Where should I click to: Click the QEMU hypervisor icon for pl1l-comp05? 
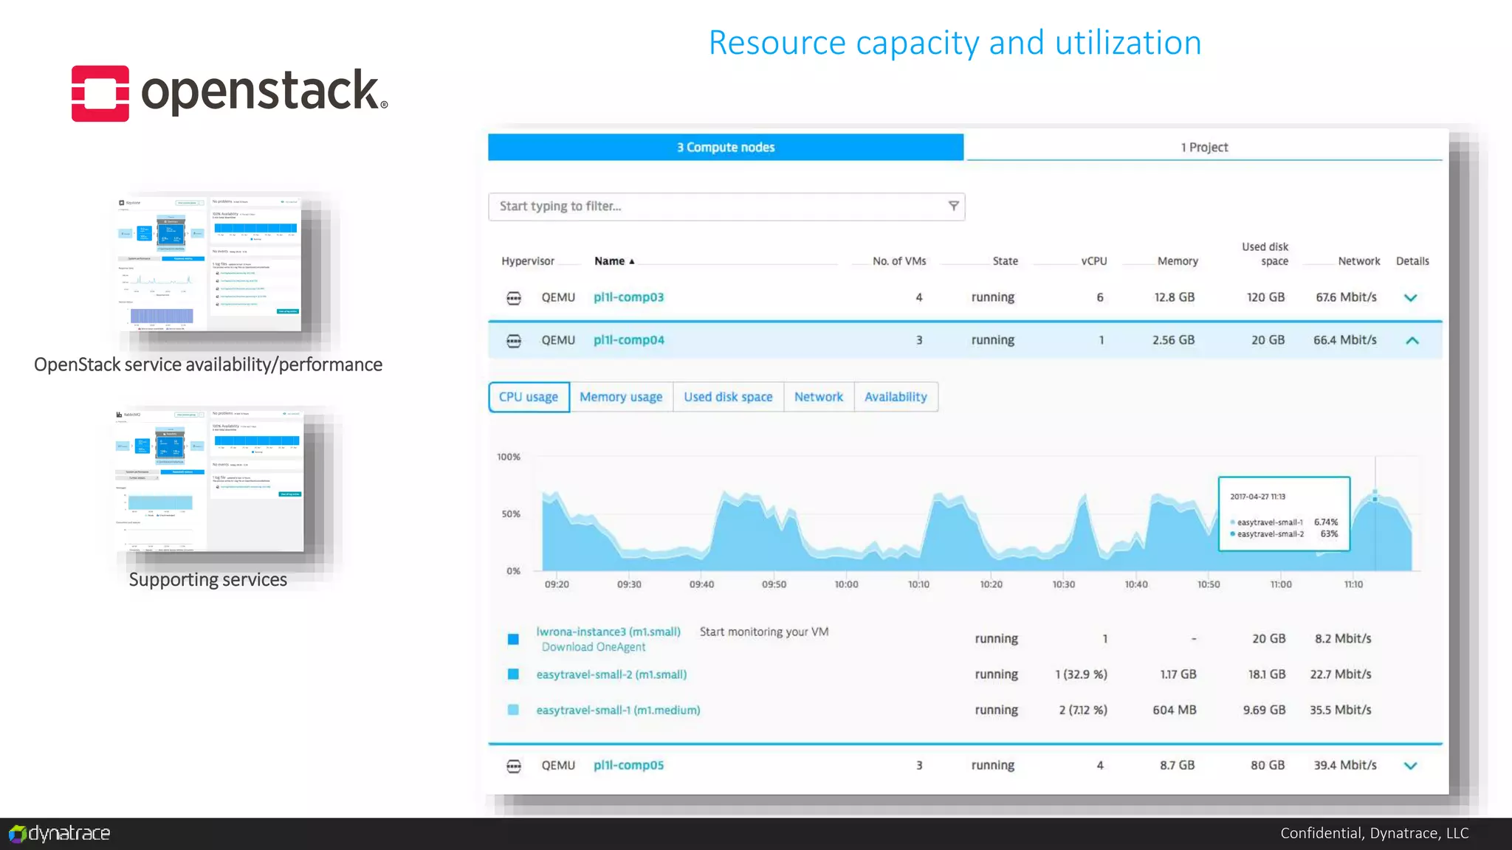tap(514, 766)
